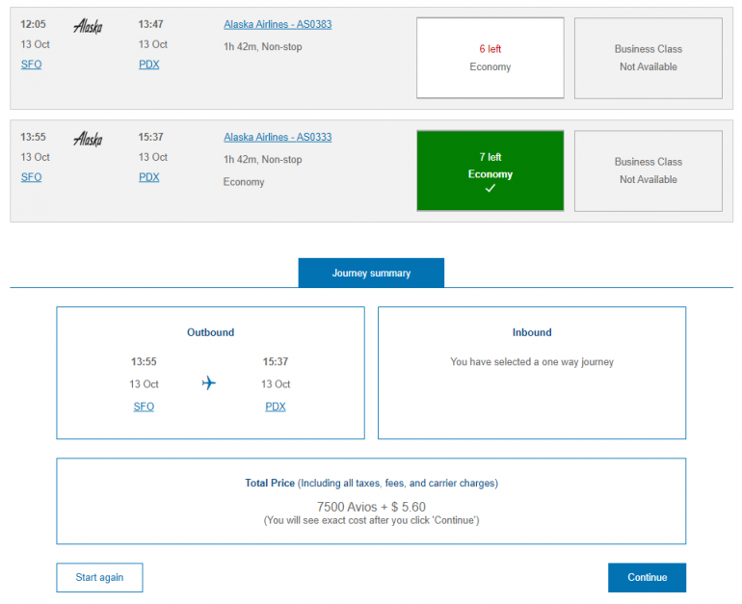Click the Alaska logo on the 12:05 flight
This screenshot has width=742, height=604.
tap(88, 26)
